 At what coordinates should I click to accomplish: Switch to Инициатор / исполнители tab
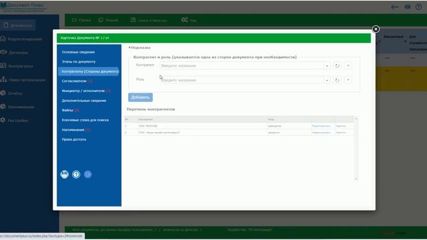click(x=86, y=91)
